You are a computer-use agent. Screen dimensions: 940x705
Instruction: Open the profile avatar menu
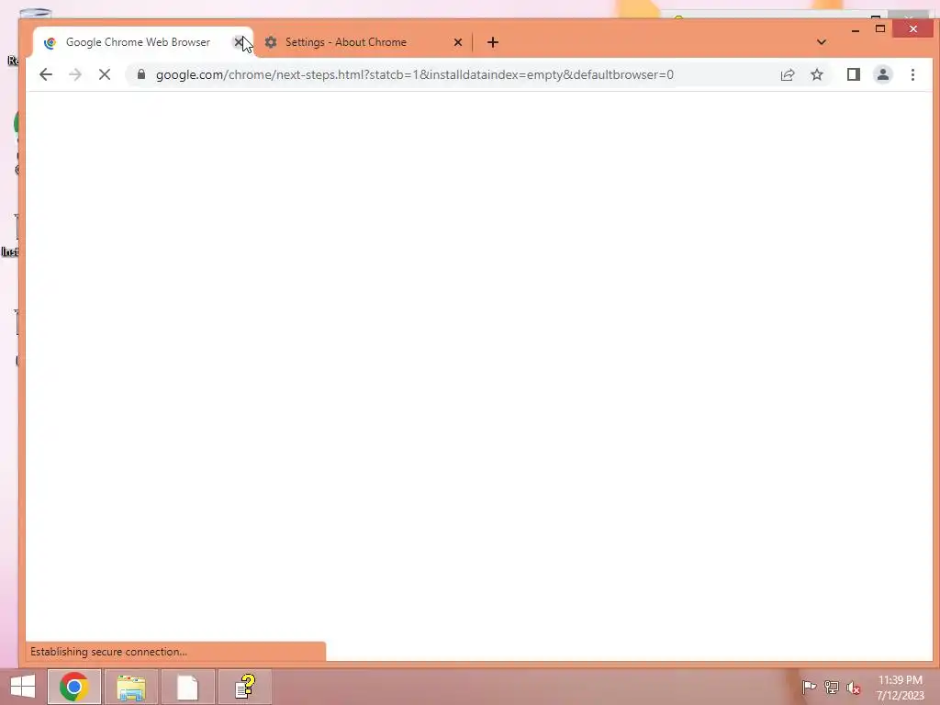click(x=882, y=74)
